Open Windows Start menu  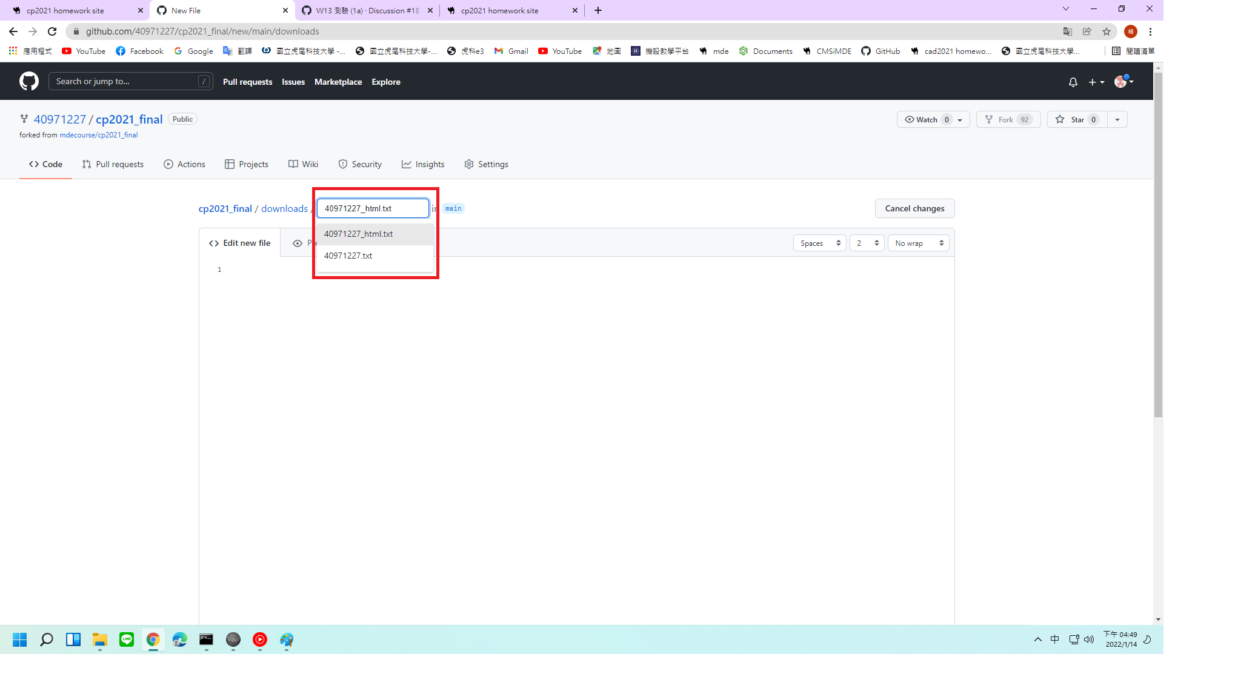point(19,639)
